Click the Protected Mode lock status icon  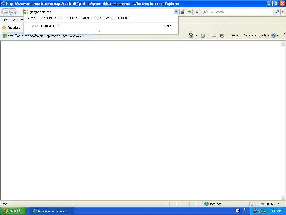[x=251, y=204]
